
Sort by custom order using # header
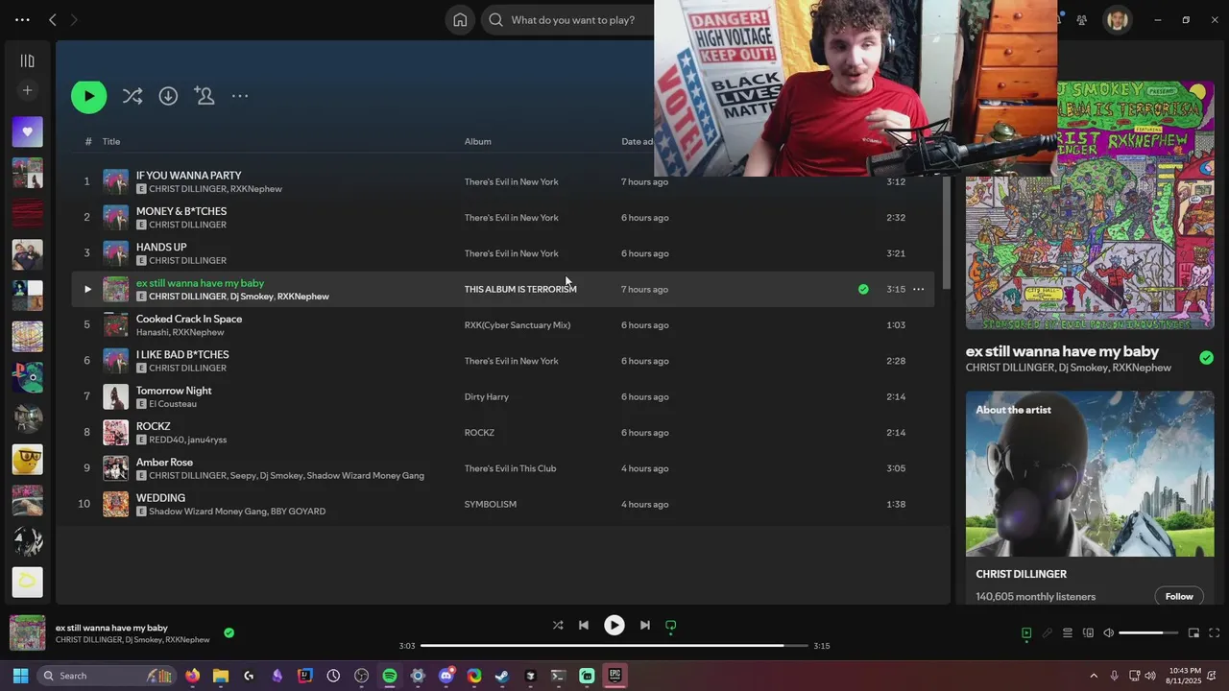(88, 141)
